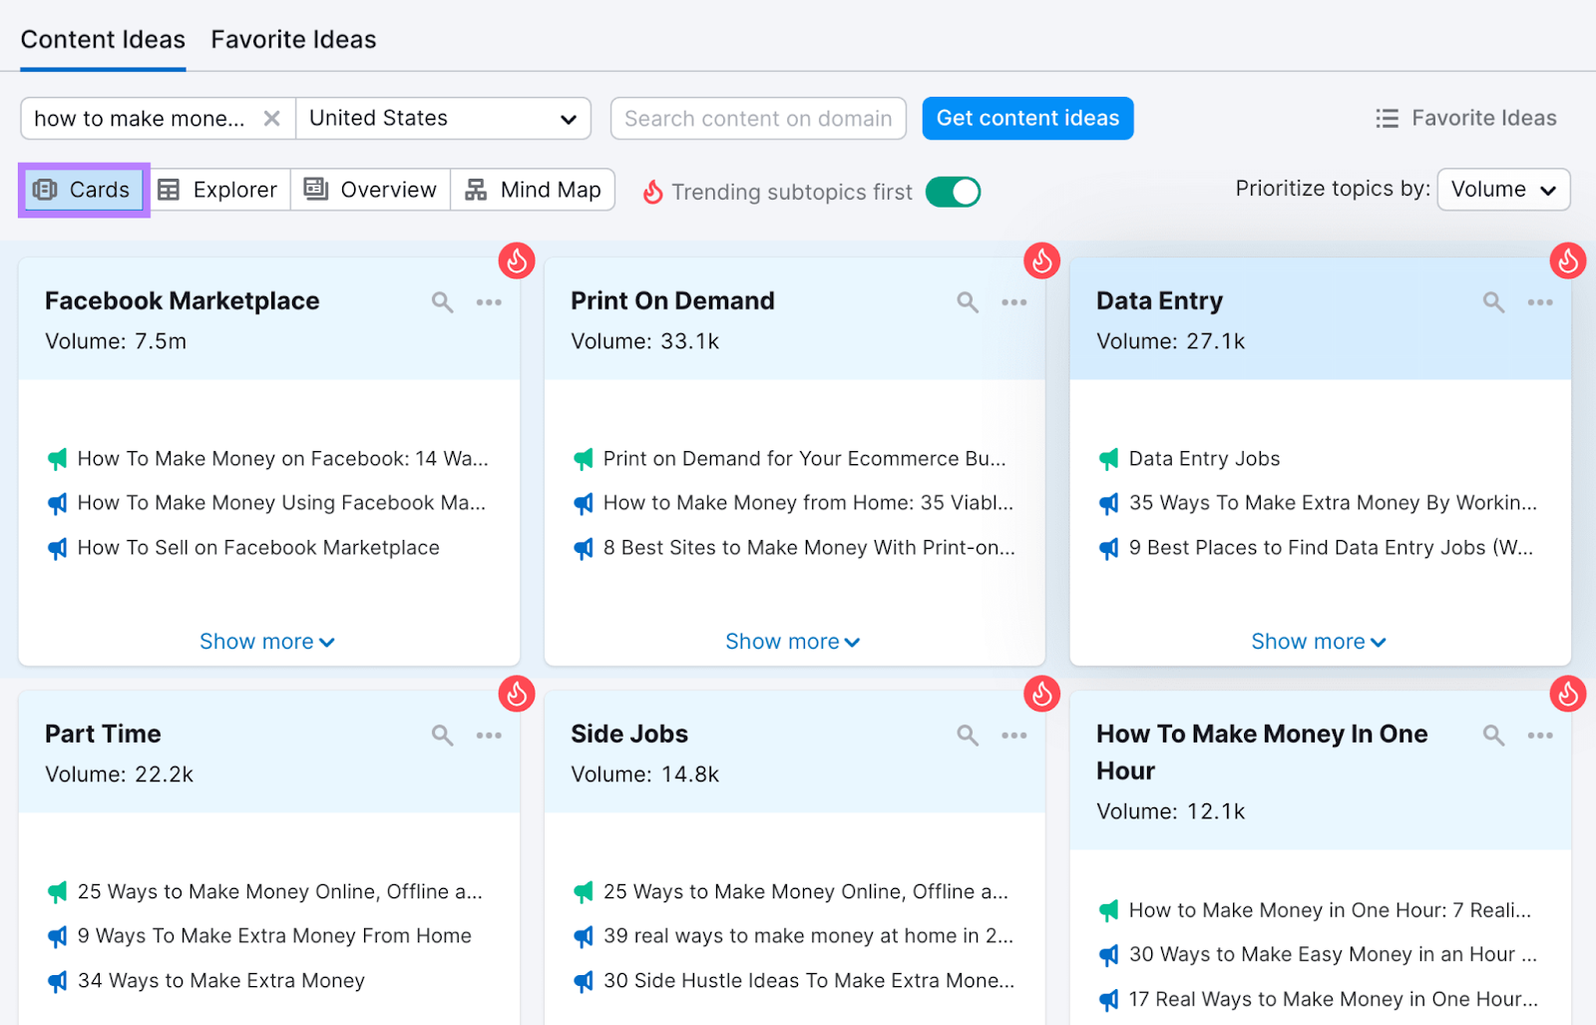The width and height of the screenshot is (1596, 1025).
Task: Click the magnifier icon on Part Time card
Action: pos(442,735)
